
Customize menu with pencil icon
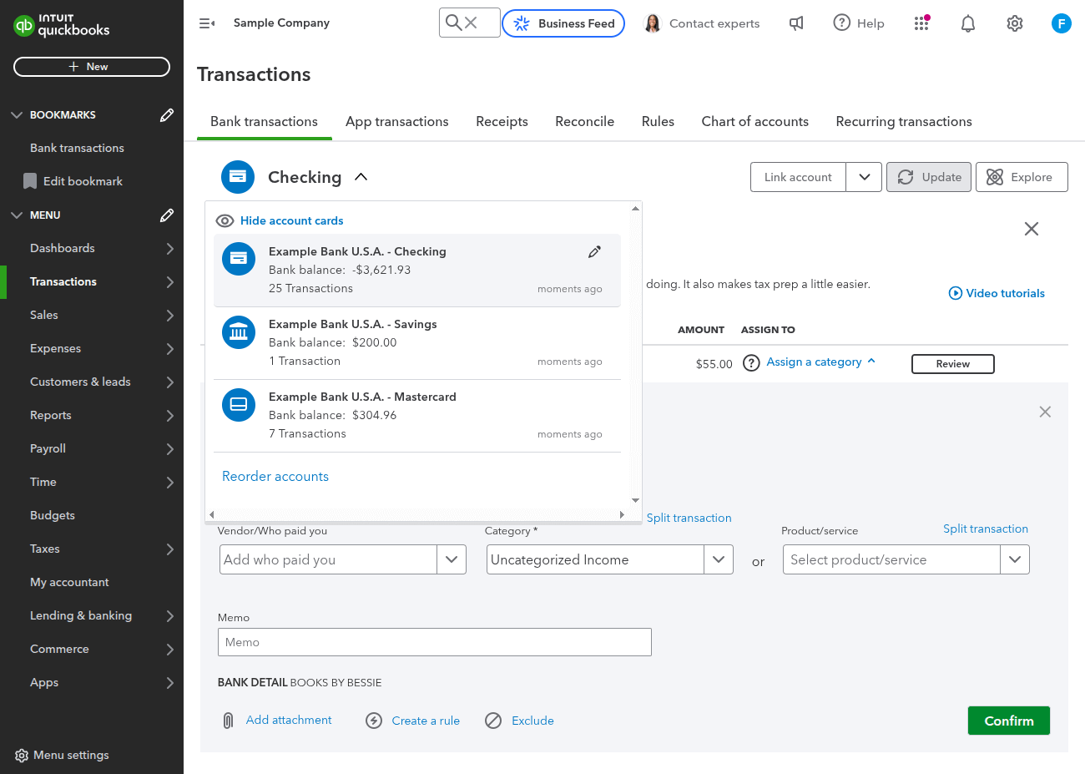167,215
